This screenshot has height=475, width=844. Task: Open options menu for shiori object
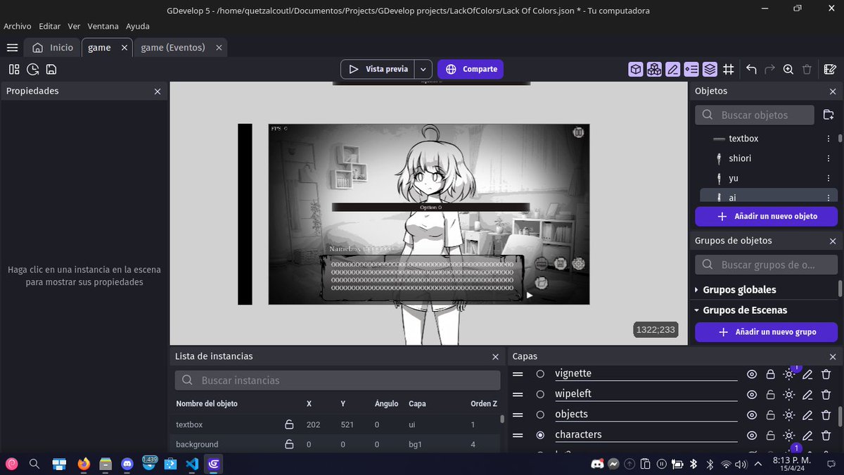[x=829, y=158]
